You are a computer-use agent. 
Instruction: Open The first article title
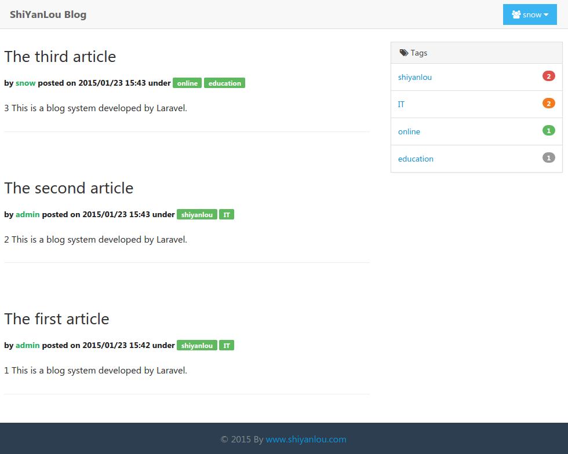click(57, 319)
